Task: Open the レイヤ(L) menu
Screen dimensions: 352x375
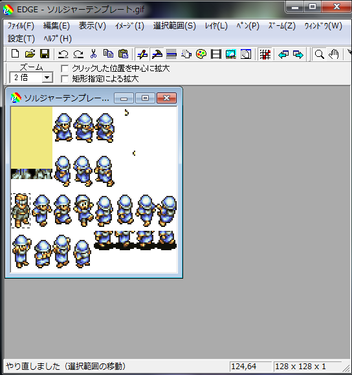Action: click(216, 26)
